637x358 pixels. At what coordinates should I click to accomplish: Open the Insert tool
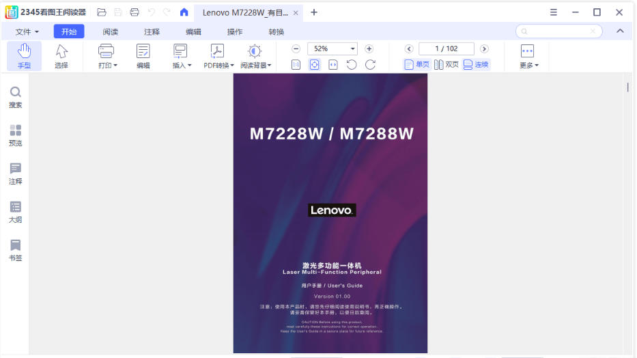point(180,52)
